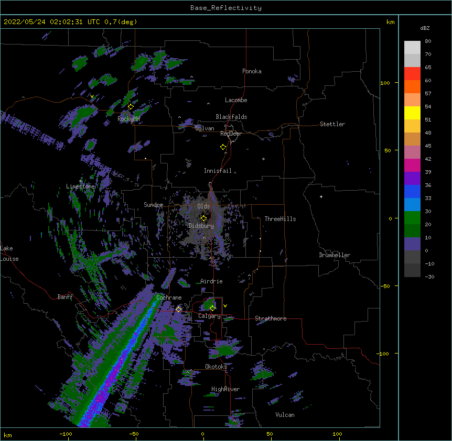Viewport: 452px width, 441px height.
Task: Click the HighRiver town label
Action: pyautogui.click(x=225, y=389)
